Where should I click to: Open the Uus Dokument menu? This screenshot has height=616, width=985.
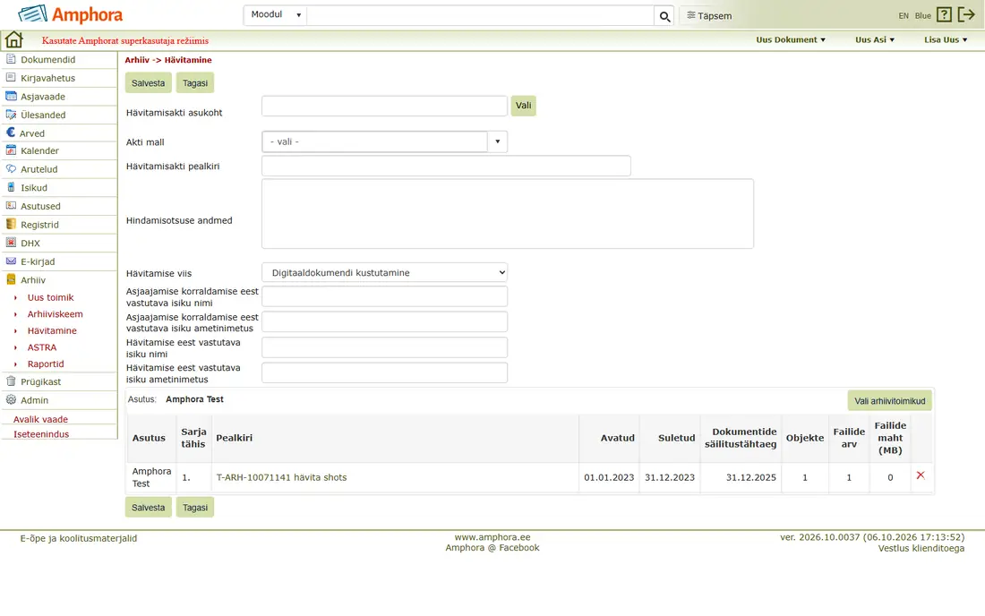pos(791,39)
